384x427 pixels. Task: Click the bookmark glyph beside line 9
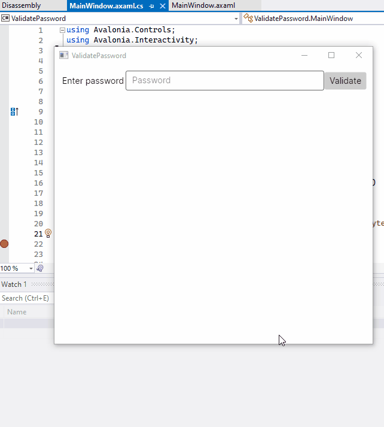[14, 111]
